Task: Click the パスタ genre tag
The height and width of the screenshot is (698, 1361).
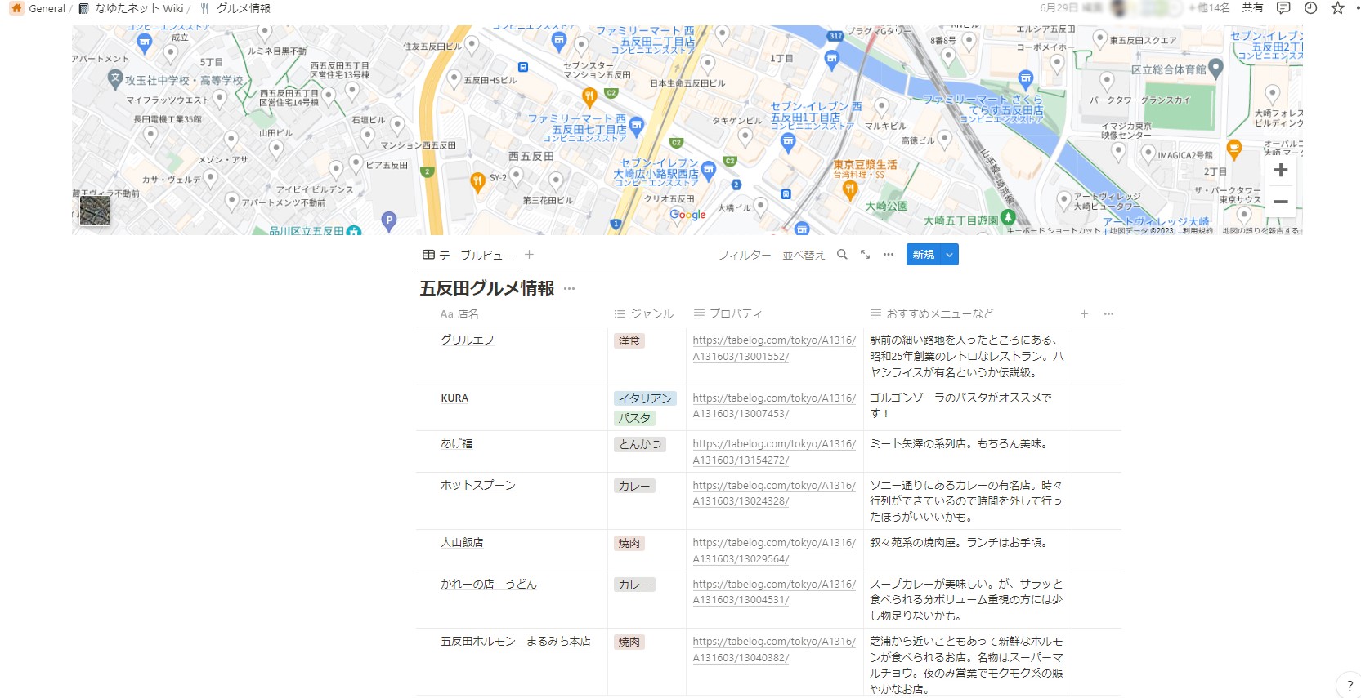Action: (x=634, y=418)
